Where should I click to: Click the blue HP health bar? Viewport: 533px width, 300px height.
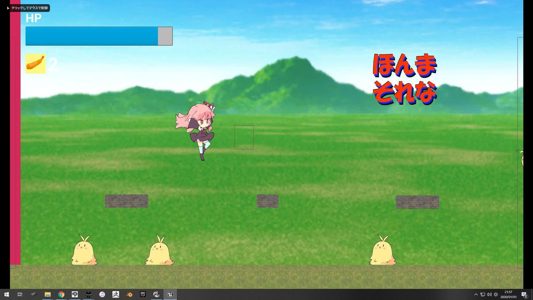[x=92, y=36]
